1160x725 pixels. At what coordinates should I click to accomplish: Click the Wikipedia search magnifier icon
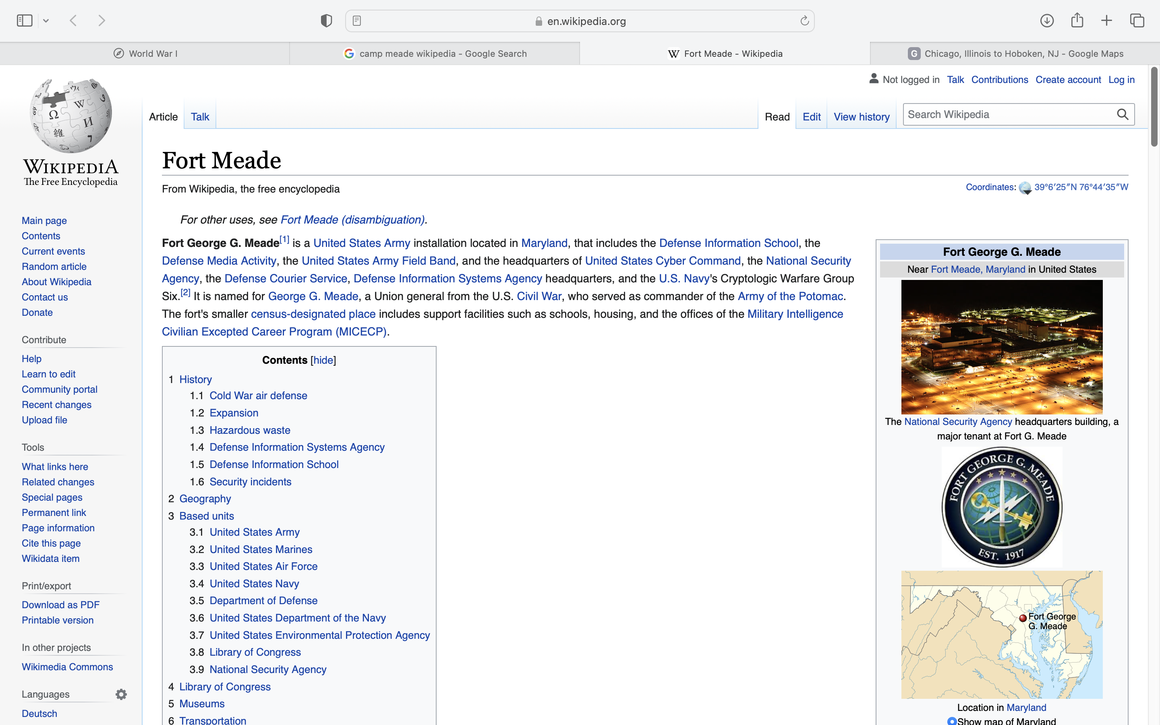[x=1123, y=114]
